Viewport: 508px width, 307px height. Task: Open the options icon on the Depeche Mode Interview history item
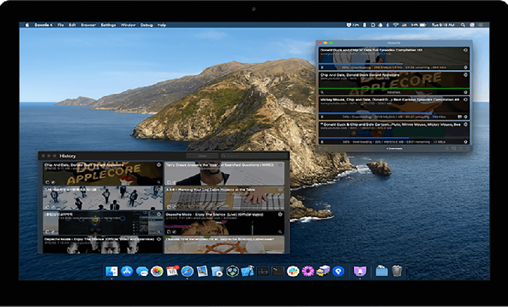[159, 239]
